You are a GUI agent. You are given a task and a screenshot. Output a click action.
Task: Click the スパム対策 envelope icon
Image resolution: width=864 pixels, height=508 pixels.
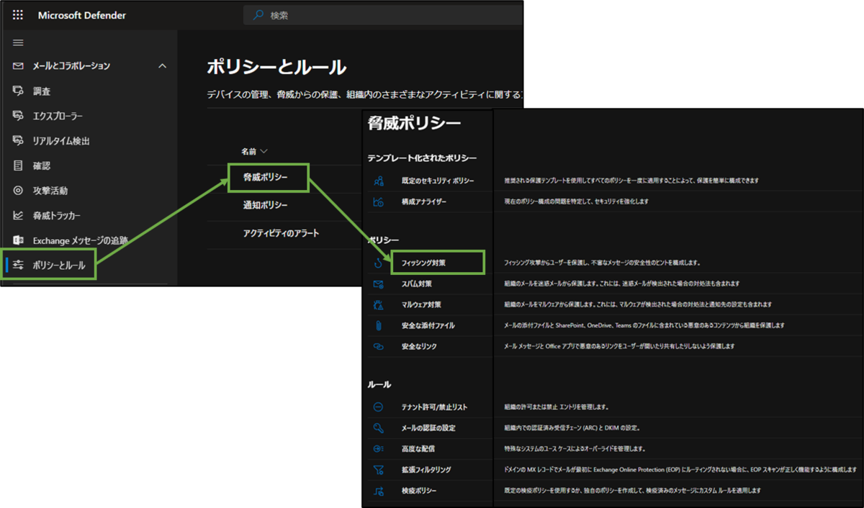379,284
